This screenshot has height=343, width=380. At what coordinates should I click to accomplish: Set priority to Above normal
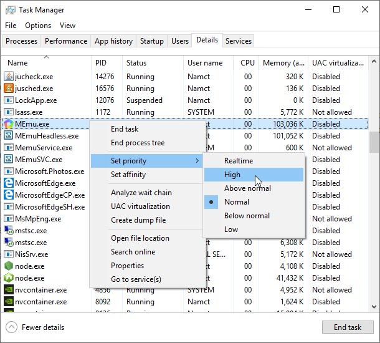[x=254, y=188]
